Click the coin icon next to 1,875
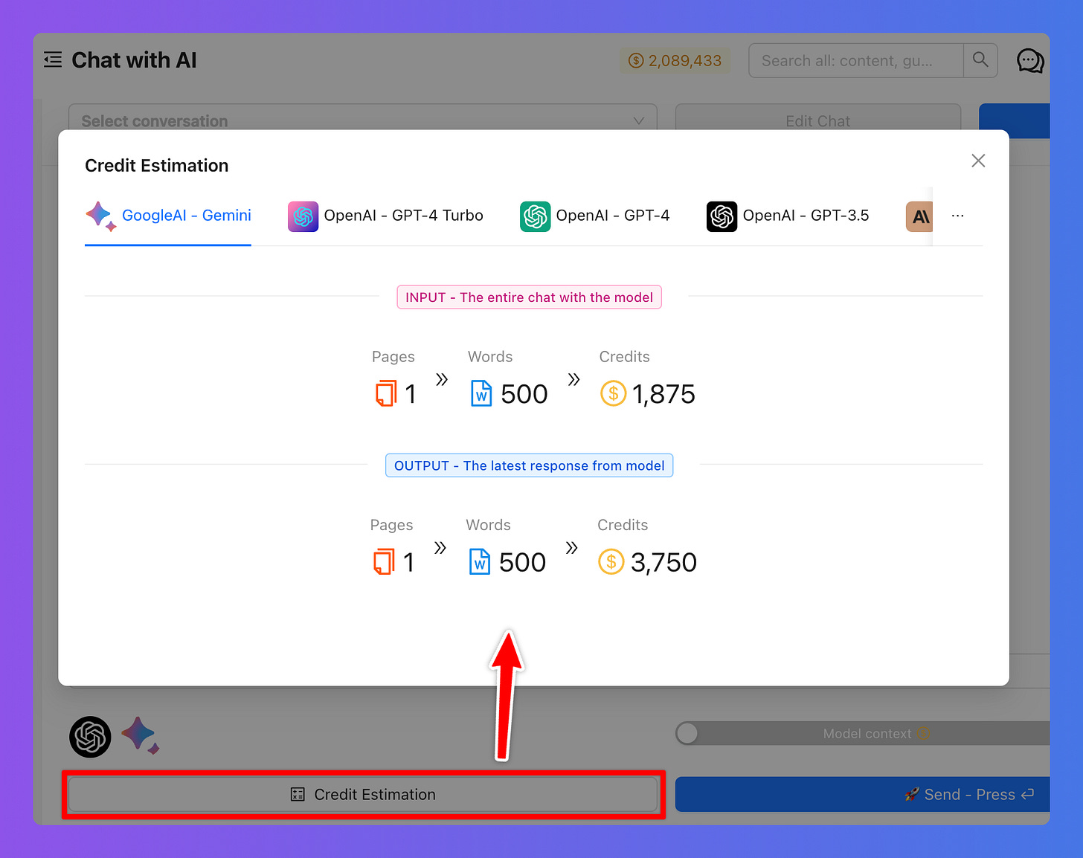Image resolution: width=1083 pixels, height=858 pixels. pyautogui.click(x=613, y=393)
